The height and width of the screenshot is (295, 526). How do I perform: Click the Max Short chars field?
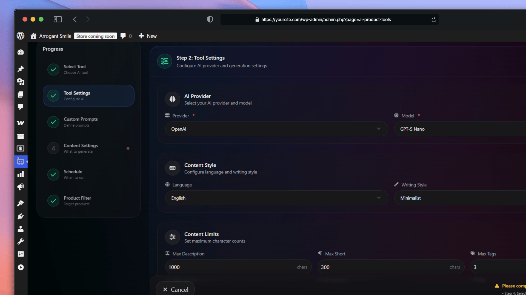coord(384,267)
